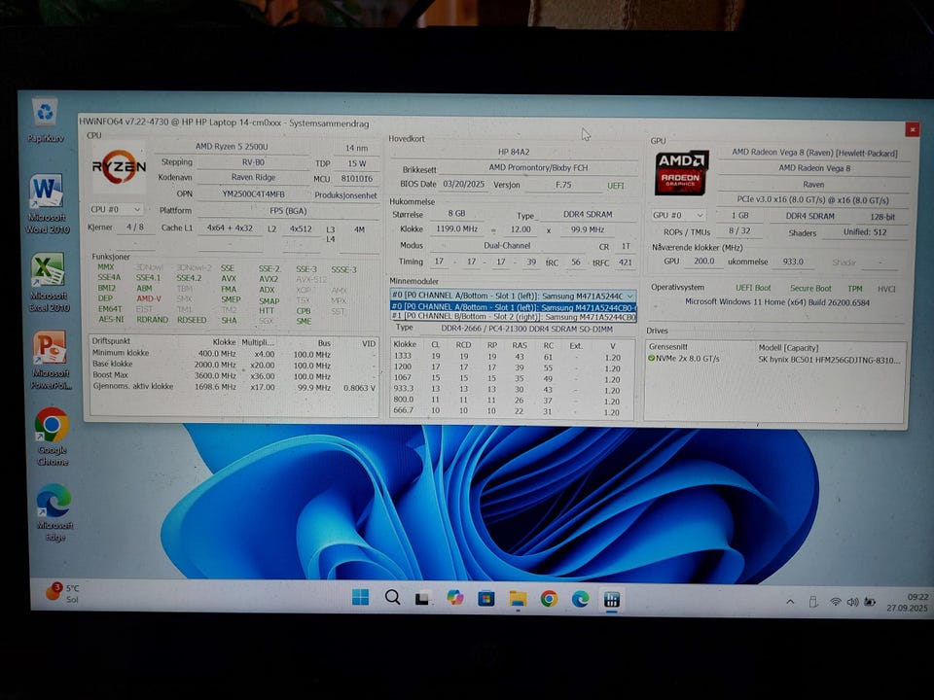Click the UEFI indicator next to BIOS version
Viewport: 934px width, 700px height.
point(615,186)
